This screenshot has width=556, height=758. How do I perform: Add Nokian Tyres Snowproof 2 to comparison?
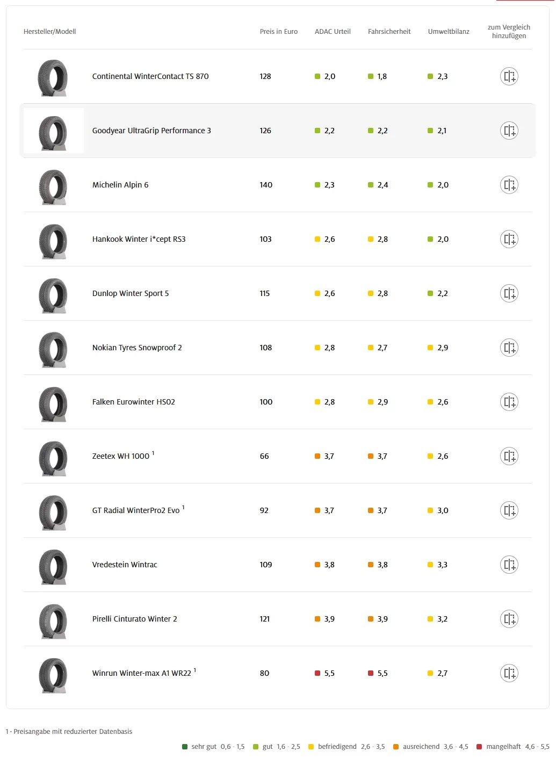point(509,348)
